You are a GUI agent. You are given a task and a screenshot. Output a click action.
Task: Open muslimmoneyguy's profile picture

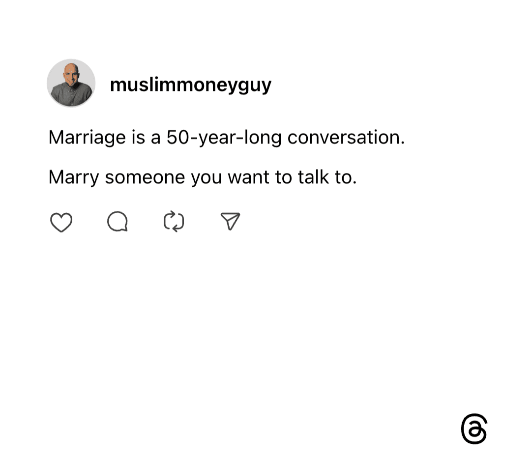point(71,83)
